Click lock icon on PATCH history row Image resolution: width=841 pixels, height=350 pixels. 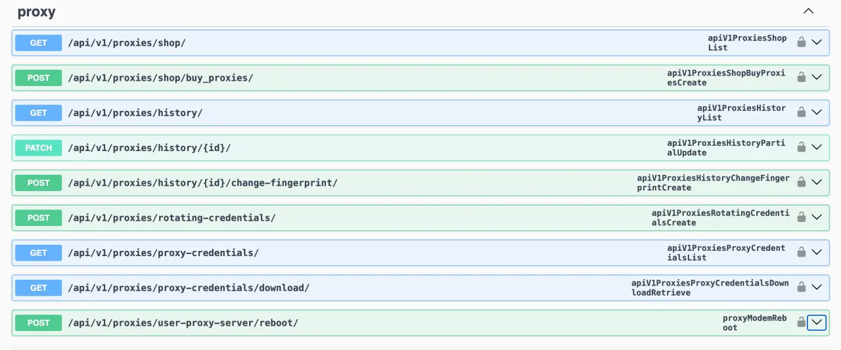[801, 147]
